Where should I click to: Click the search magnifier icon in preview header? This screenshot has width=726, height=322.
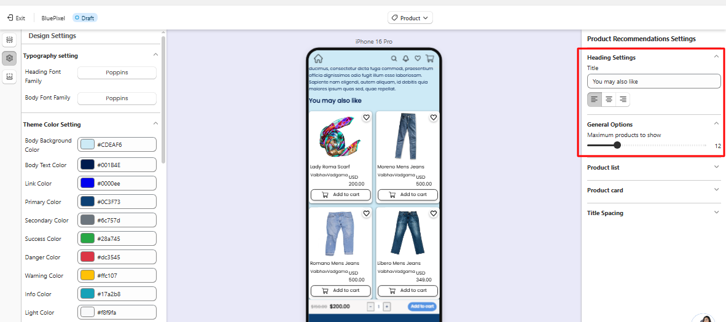pos(394,59)
